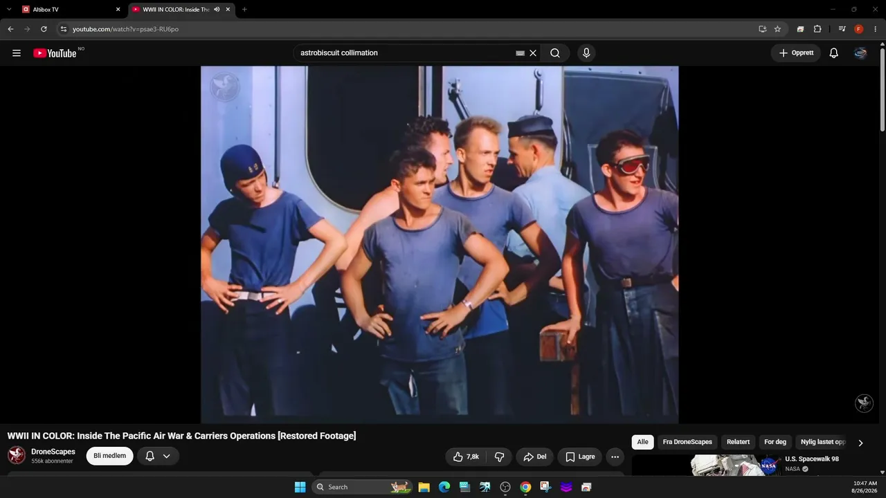
Task: Share the video with Del button
Action: 534,456
